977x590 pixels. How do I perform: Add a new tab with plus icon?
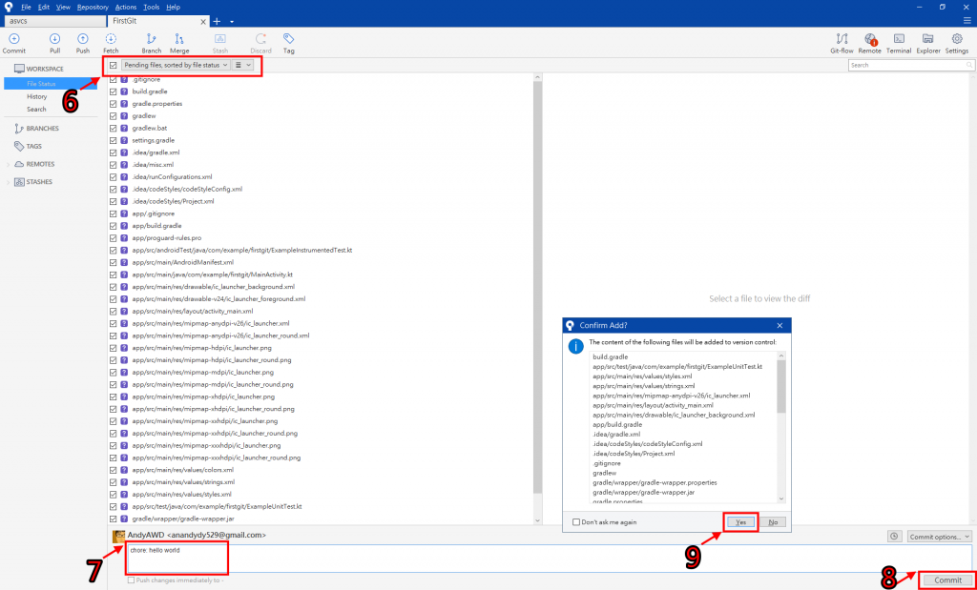pos(217,21)
